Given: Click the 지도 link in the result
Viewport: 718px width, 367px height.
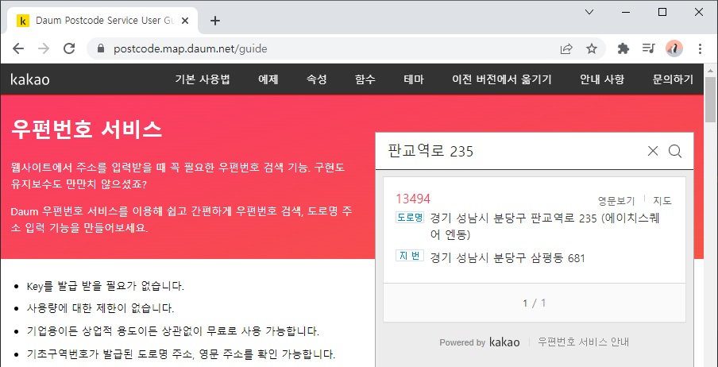Looking at the screenshot, I should point(662,201).
